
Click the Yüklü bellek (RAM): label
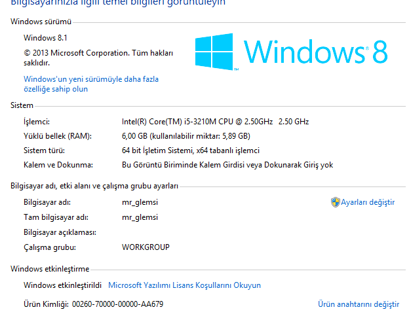click(58, 136)
